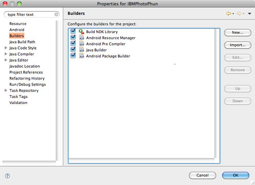
Task: Toggle the Android Pre Compiler checkbox
Action: (x=73, y=43)
